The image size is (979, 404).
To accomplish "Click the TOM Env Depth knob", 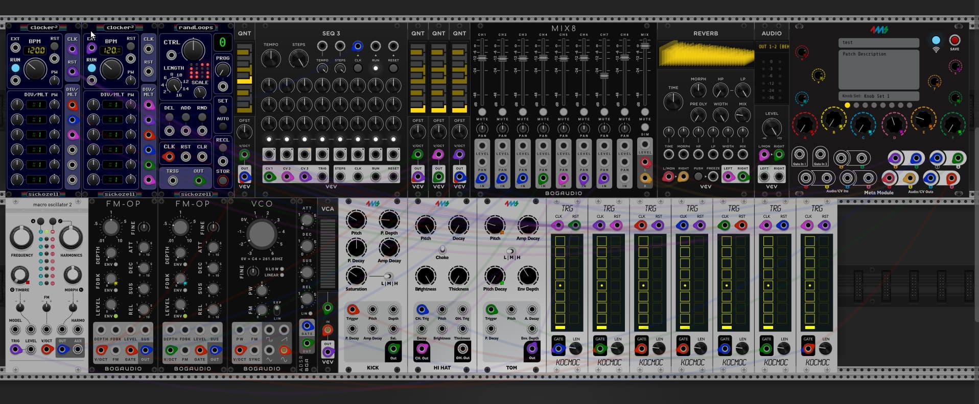I will pos(528,276).
